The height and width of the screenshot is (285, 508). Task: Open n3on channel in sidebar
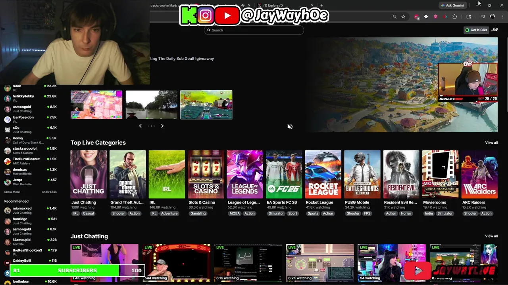pyautogui.click(x=30, y=88)
